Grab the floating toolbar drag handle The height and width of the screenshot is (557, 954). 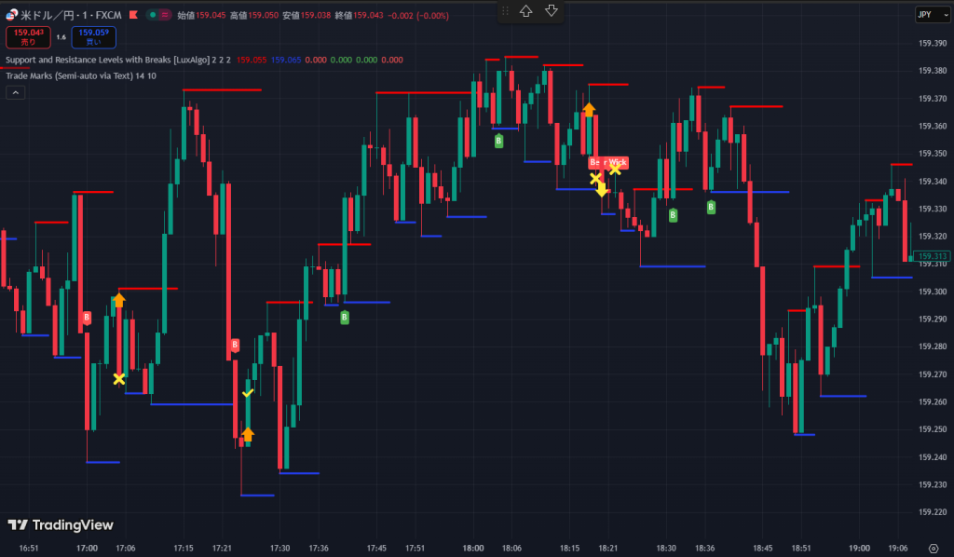point(505,11)
